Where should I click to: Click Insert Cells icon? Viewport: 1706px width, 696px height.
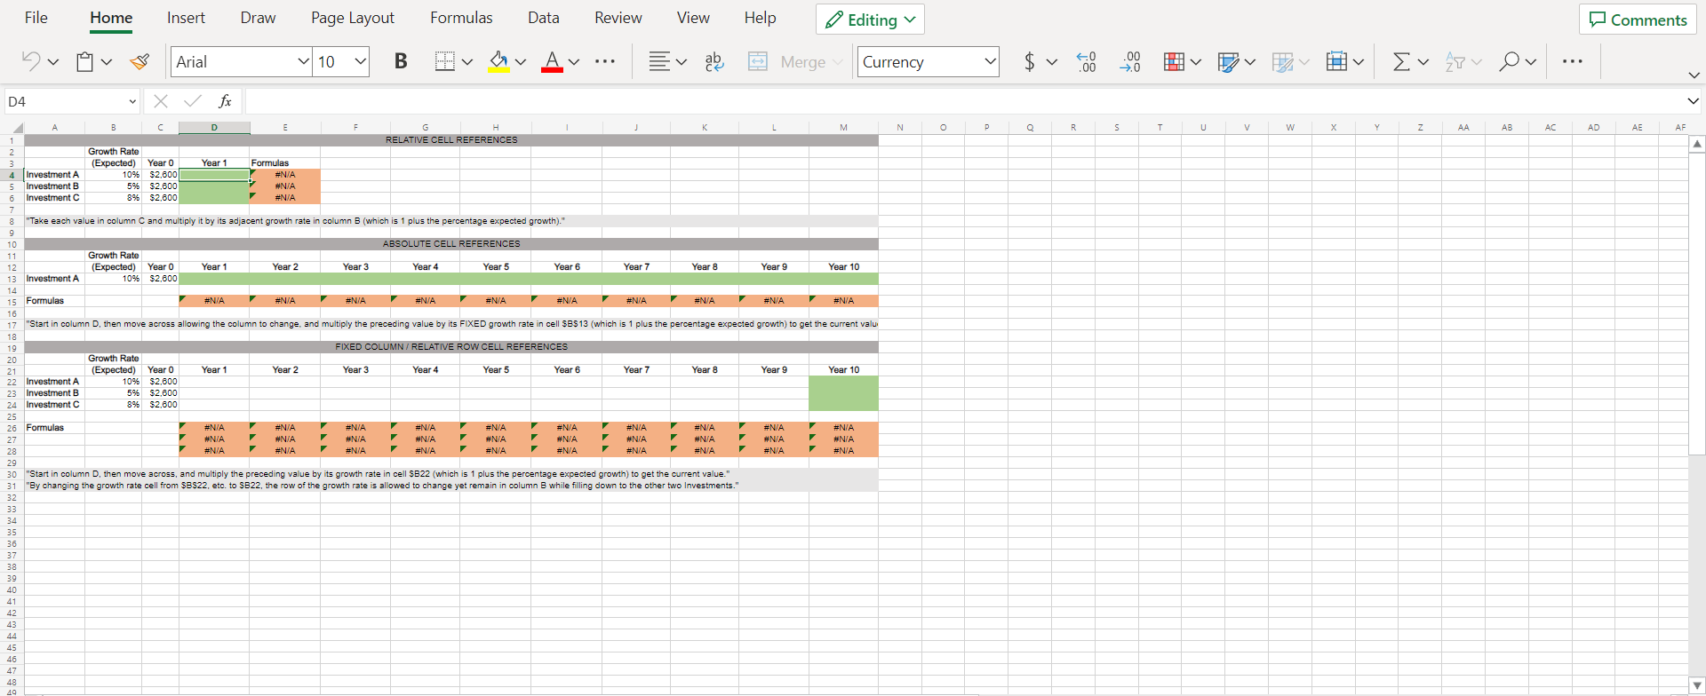[1336, 61]
